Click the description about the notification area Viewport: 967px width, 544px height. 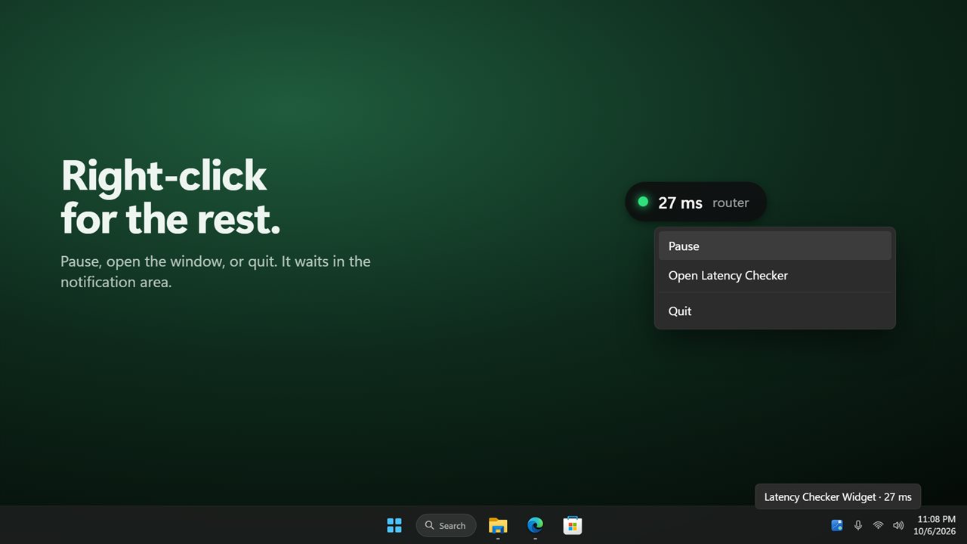click(215, 272)
